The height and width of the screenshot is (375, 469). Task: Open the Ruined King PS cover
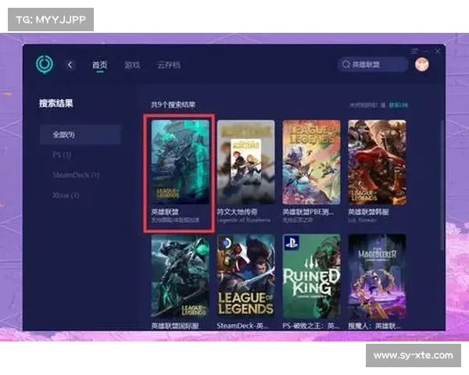(311, 276)
